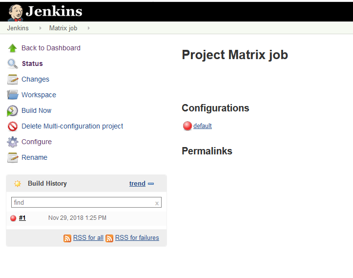This screenshot has width=353, height=278.
Task: Open the RSS for failures link
Action: pos(137,237)
